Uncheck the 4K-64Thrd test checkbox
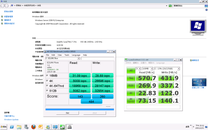The image size is (208, 130). [x=47, y=85]
